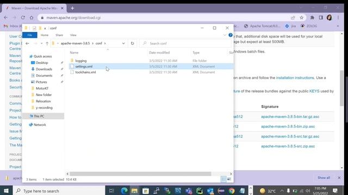The height and width of the screenshot is (195, 348).
Task: Go to Chrome home page
Action: 32,17
